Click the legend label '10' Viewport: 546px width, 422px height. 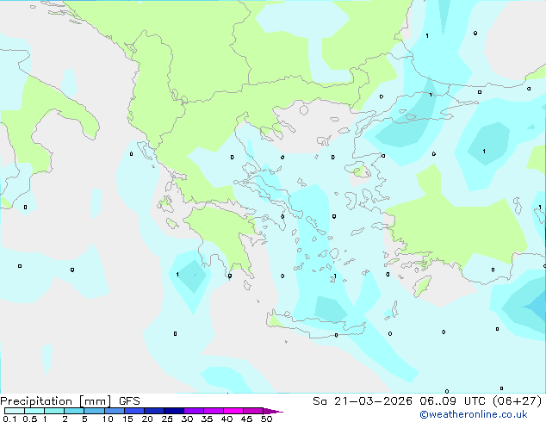(x=108, y=419)
